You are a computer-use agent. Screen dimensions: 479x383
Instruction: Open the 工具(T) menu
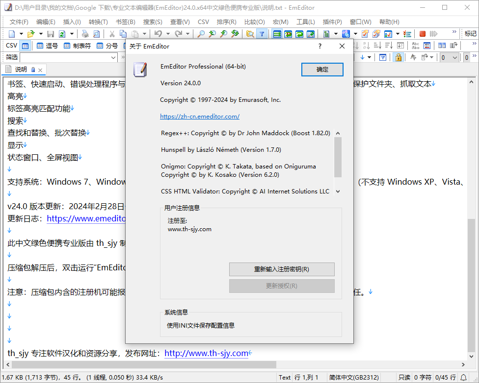305,22
